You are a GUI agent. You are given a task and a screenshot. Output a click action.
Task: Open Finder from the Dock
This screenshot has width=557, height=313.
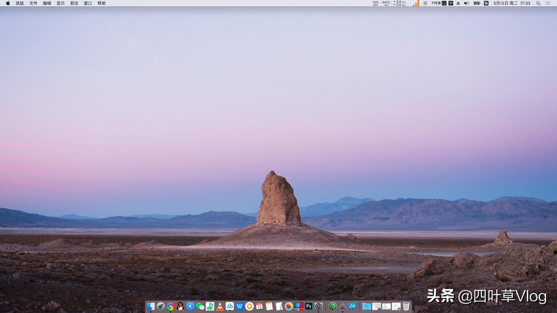click(151, 306)
